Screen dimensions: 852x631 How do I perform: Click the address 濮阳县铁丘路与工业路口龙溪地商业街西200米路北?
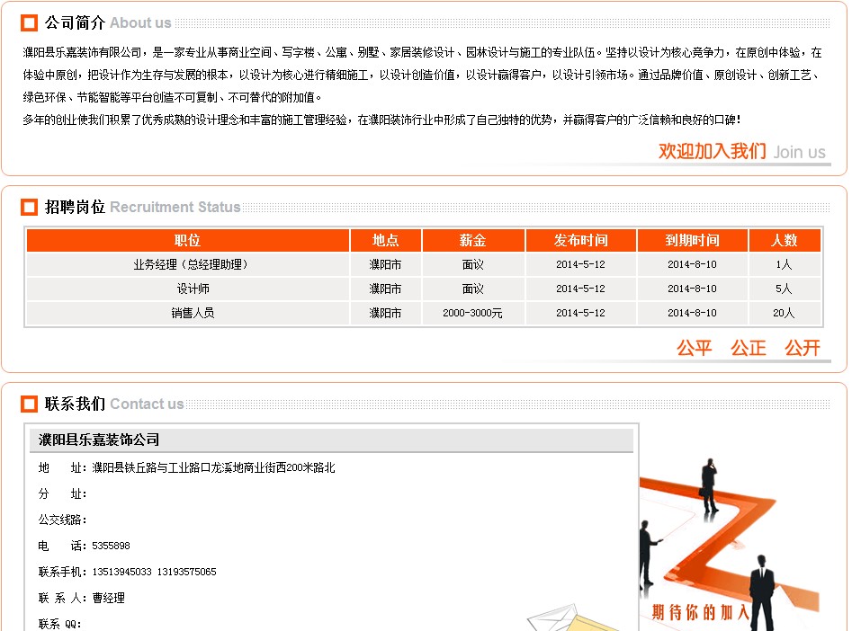coord(213,467)
